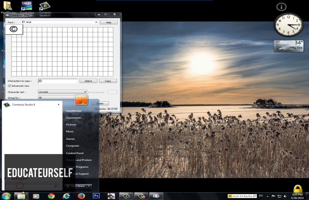Open the Character set Unicode dropdown
Screen dimensions: 309x200
pos(62,92)
